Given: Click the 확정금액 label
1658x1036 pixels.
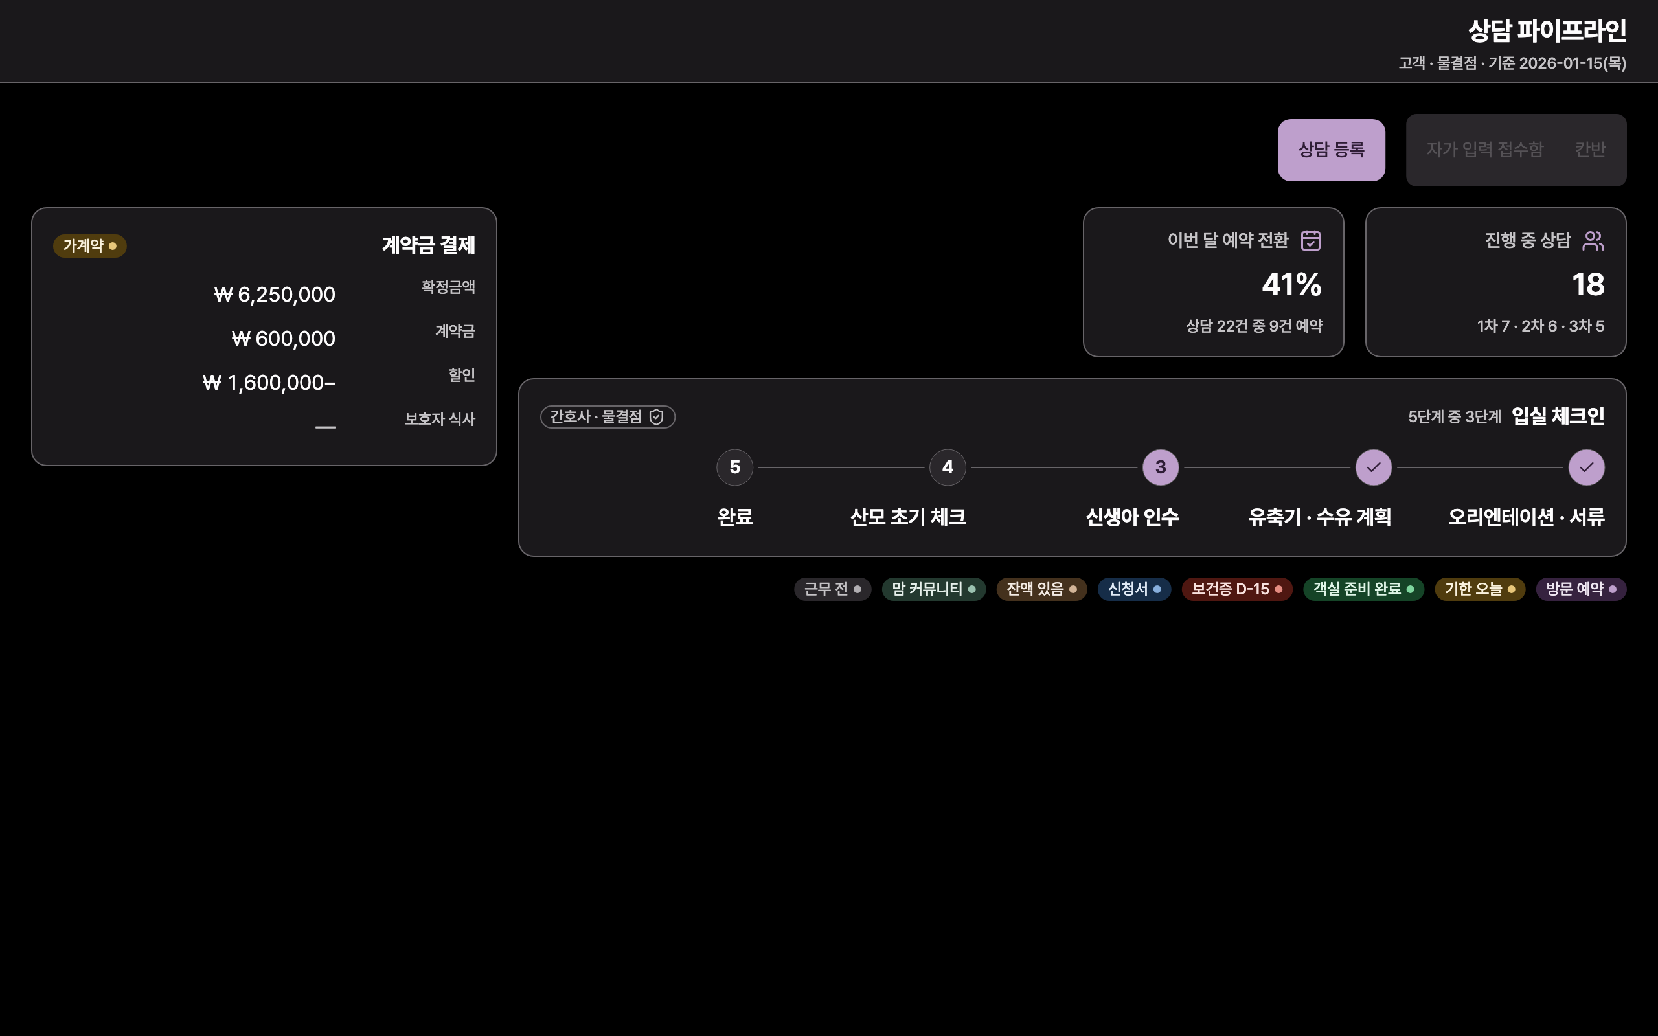Looking at the screenshot, I should tap(448, 287).
